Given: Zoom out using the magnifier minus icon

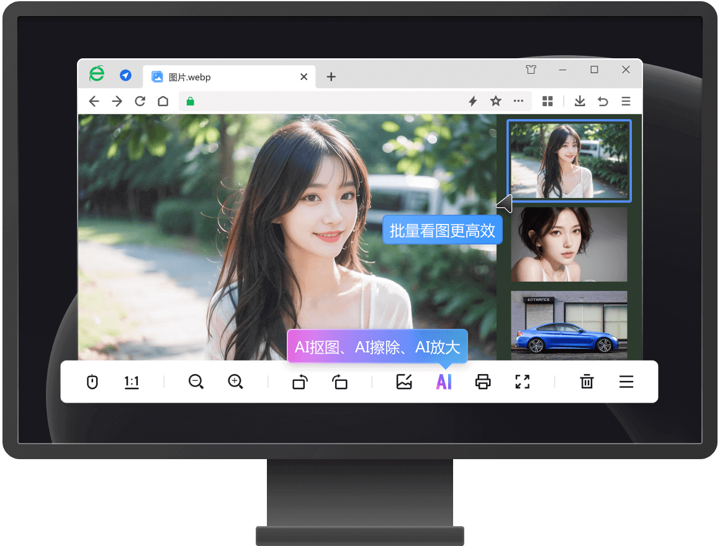Looking at the screenshot, I should (x=196, y=382).
